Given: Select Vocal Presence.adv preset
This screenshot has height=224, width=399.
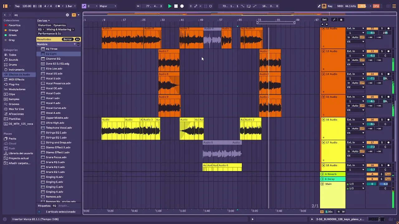Looking at the screenshot, I should (x=58, y=83).
